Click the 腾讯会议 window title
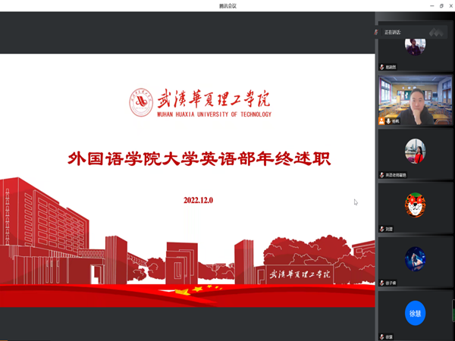The width and height of the screenshot is (455, 341). [x=227, y=6]
